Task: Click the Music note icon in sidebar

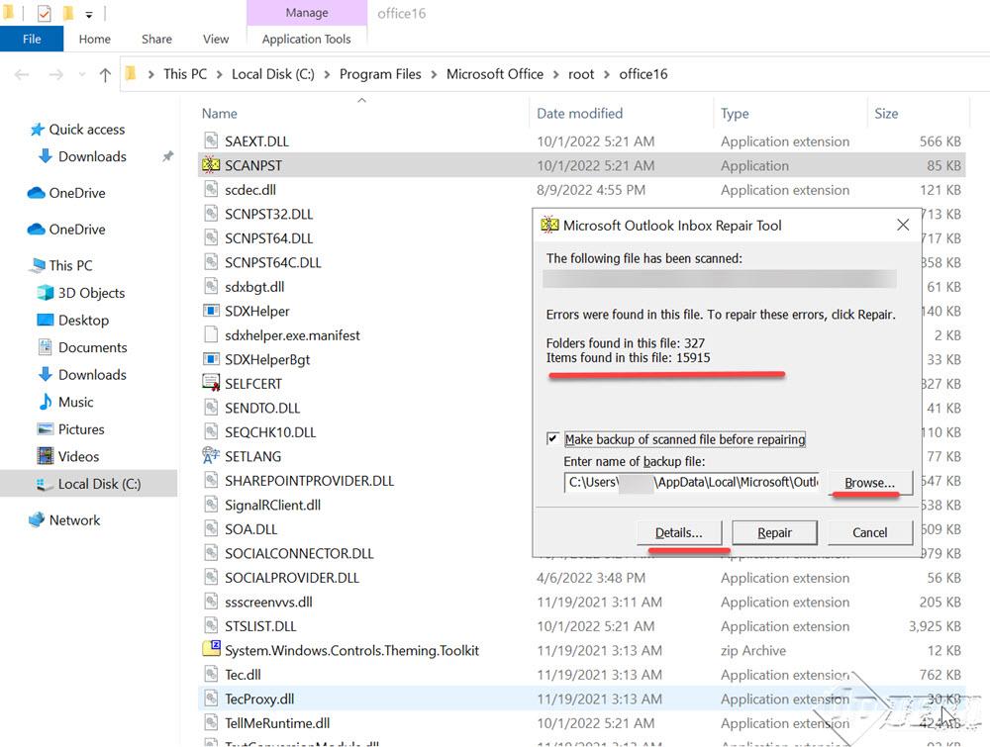Action: pyautogui.click(x=46, y=402)
